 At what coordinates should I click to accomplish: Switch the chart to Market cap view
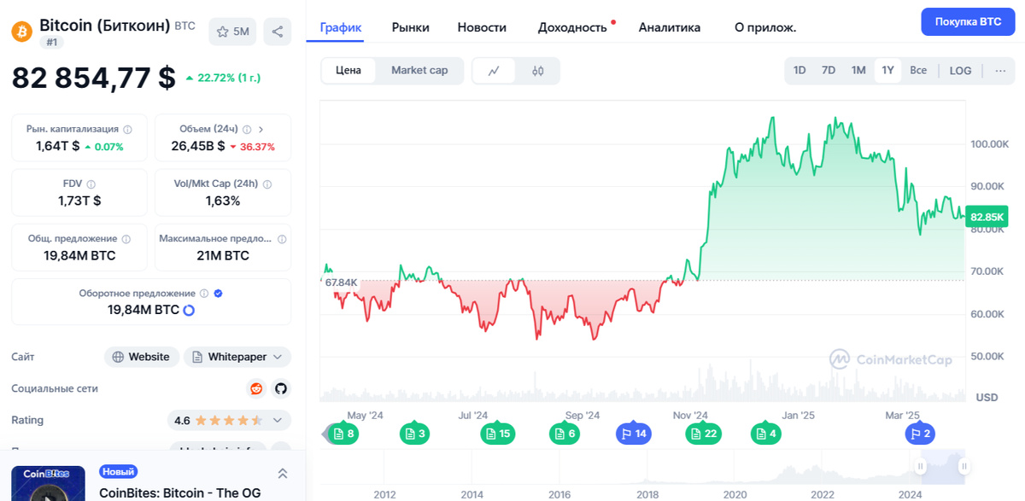click(x=419, y=70)
